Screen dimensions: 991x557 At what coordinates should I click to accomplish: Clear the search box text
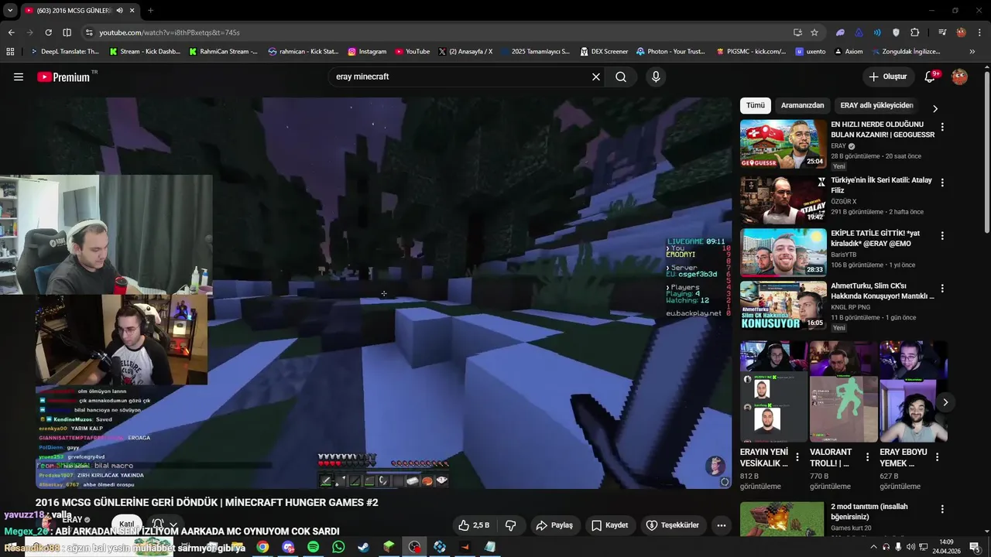[596, 77]
